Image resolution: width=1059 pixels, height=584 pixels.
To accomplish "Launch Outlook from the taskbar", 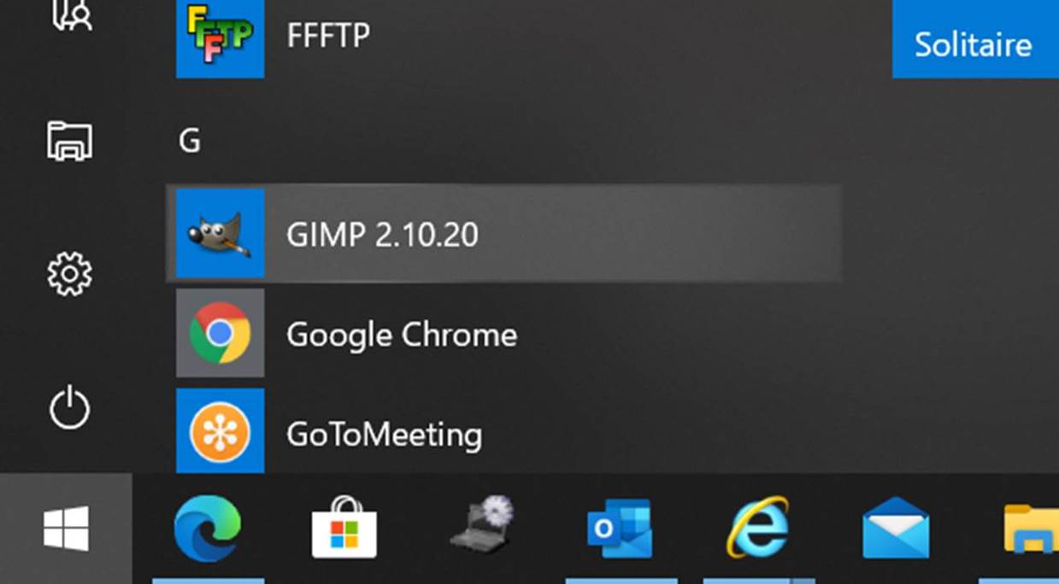I will coord(620,529).
